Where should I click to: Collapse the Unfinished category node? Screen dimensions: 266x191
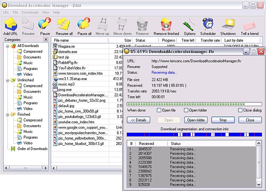click(8, 80)
